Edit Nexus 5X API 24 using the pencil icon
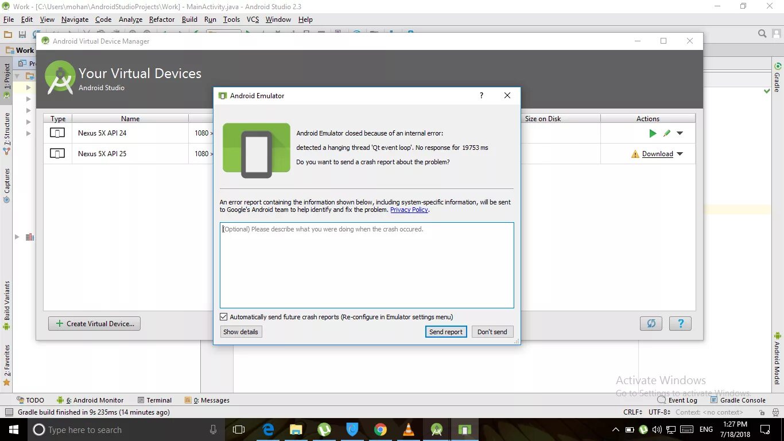 pyautogui.click(x=667, y=133)
